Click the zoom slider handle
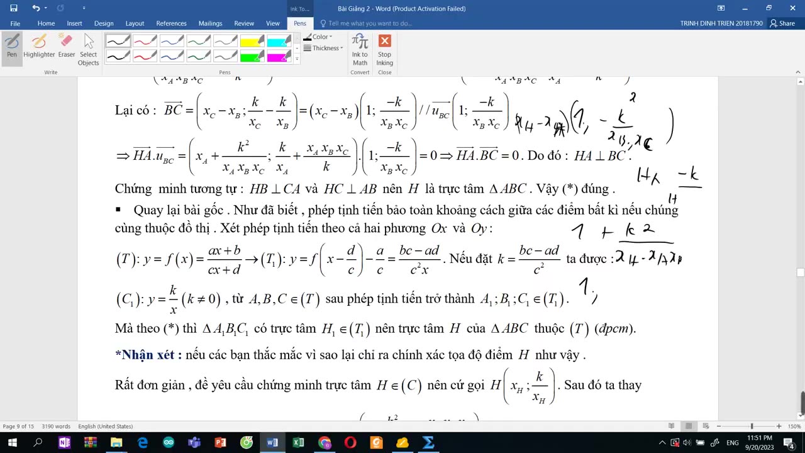Viewport: 805px width, 453px height. point(752,426)
